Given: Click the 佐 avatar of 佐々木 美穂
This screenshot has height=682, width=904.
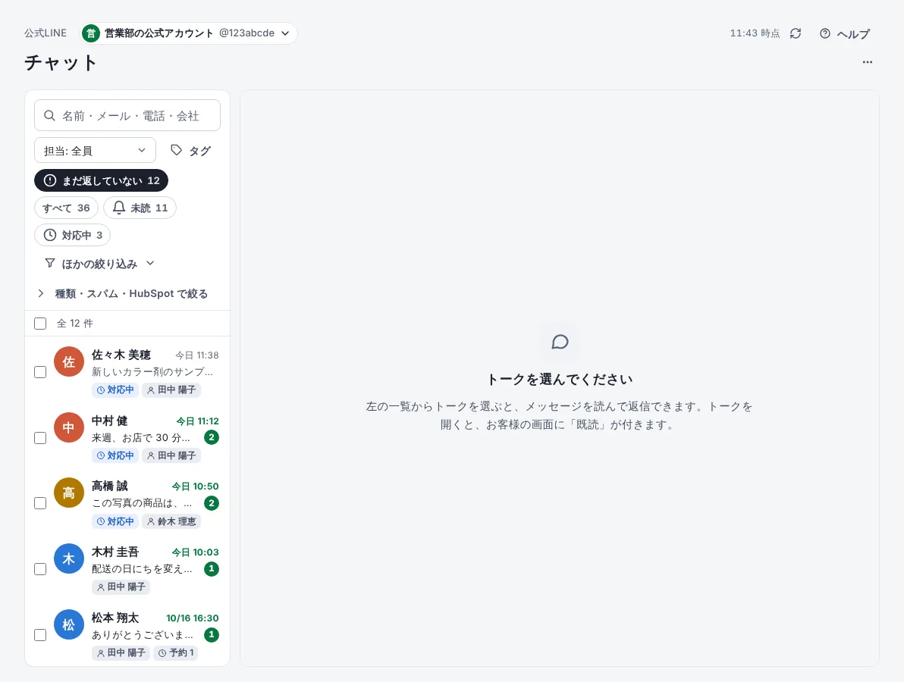Looking at the screenshot, I should [69, 361].
